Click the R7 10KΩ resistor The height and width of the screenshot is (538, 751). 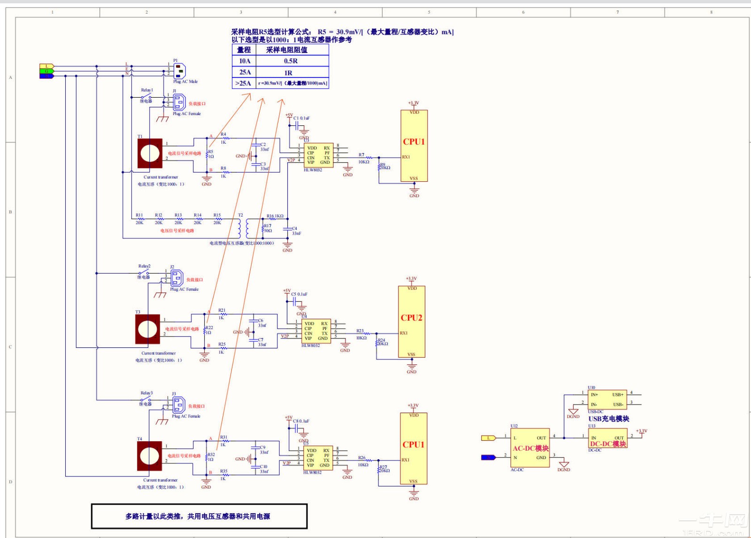point(368,158)
